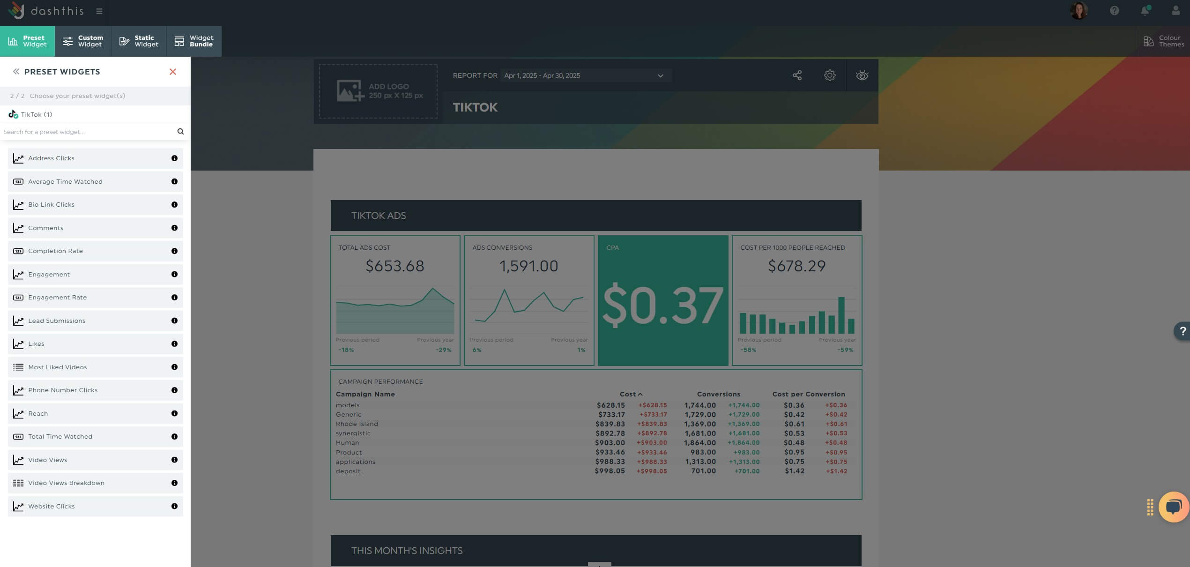The image size is (1190, 567).
Task: Collapse Preset Widgets panel with double chevron
Action: [16, 72]
